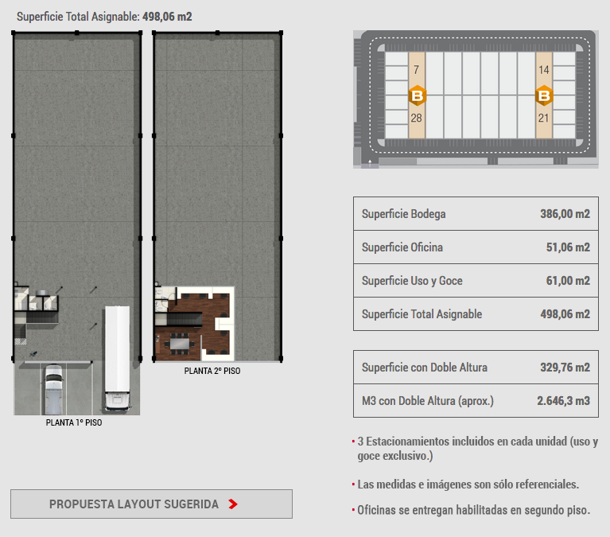Click unit 28 on the site map

[x=417, y=119]
